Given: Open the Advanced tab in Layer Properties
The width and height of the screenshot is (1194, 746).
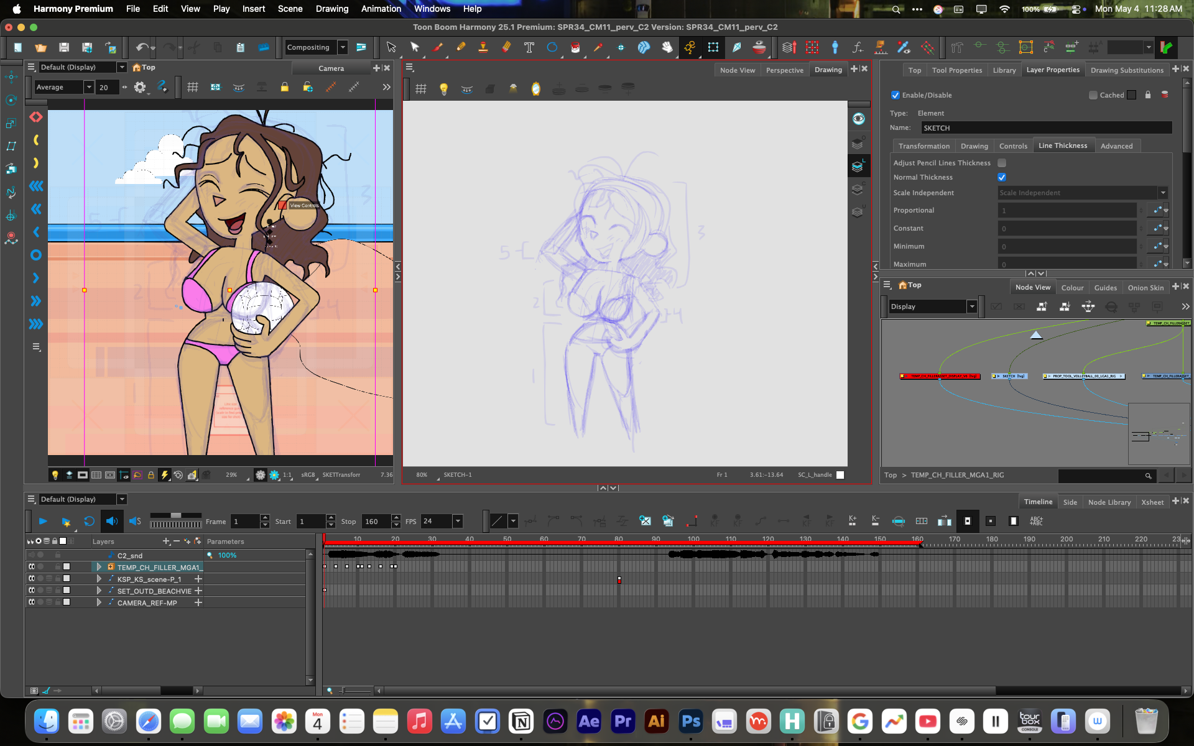Looking at the screenshot, I should tap(1116, 146).
